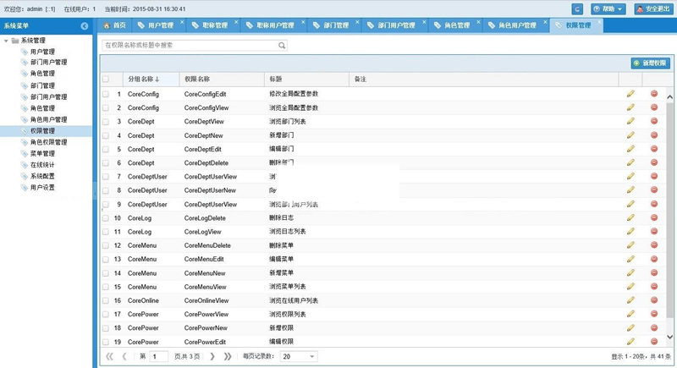Delete the CoreLogDelete permission via red icon

(654, 217)
